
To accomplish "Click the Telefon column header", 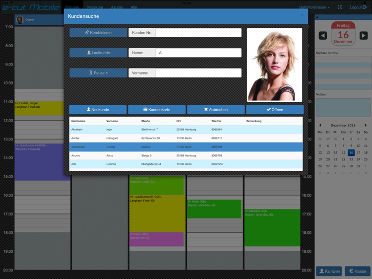I will coord(216,121).
